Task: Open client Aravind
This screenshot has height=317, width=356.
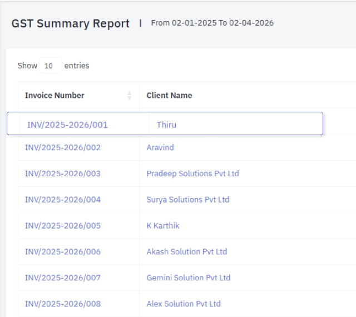Action: click(160, 148)
